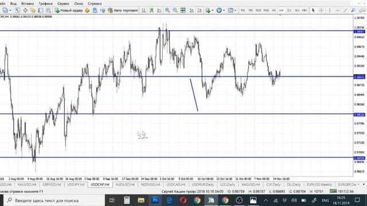367x206 pixels.
Task: Toggle chart shift
Action: pos(200,10)
